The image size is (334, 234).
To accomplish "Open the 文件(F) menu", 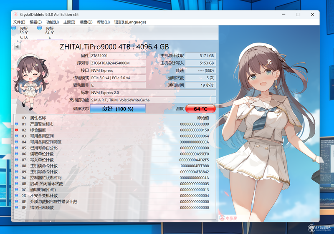I will (x=19, y=22).
